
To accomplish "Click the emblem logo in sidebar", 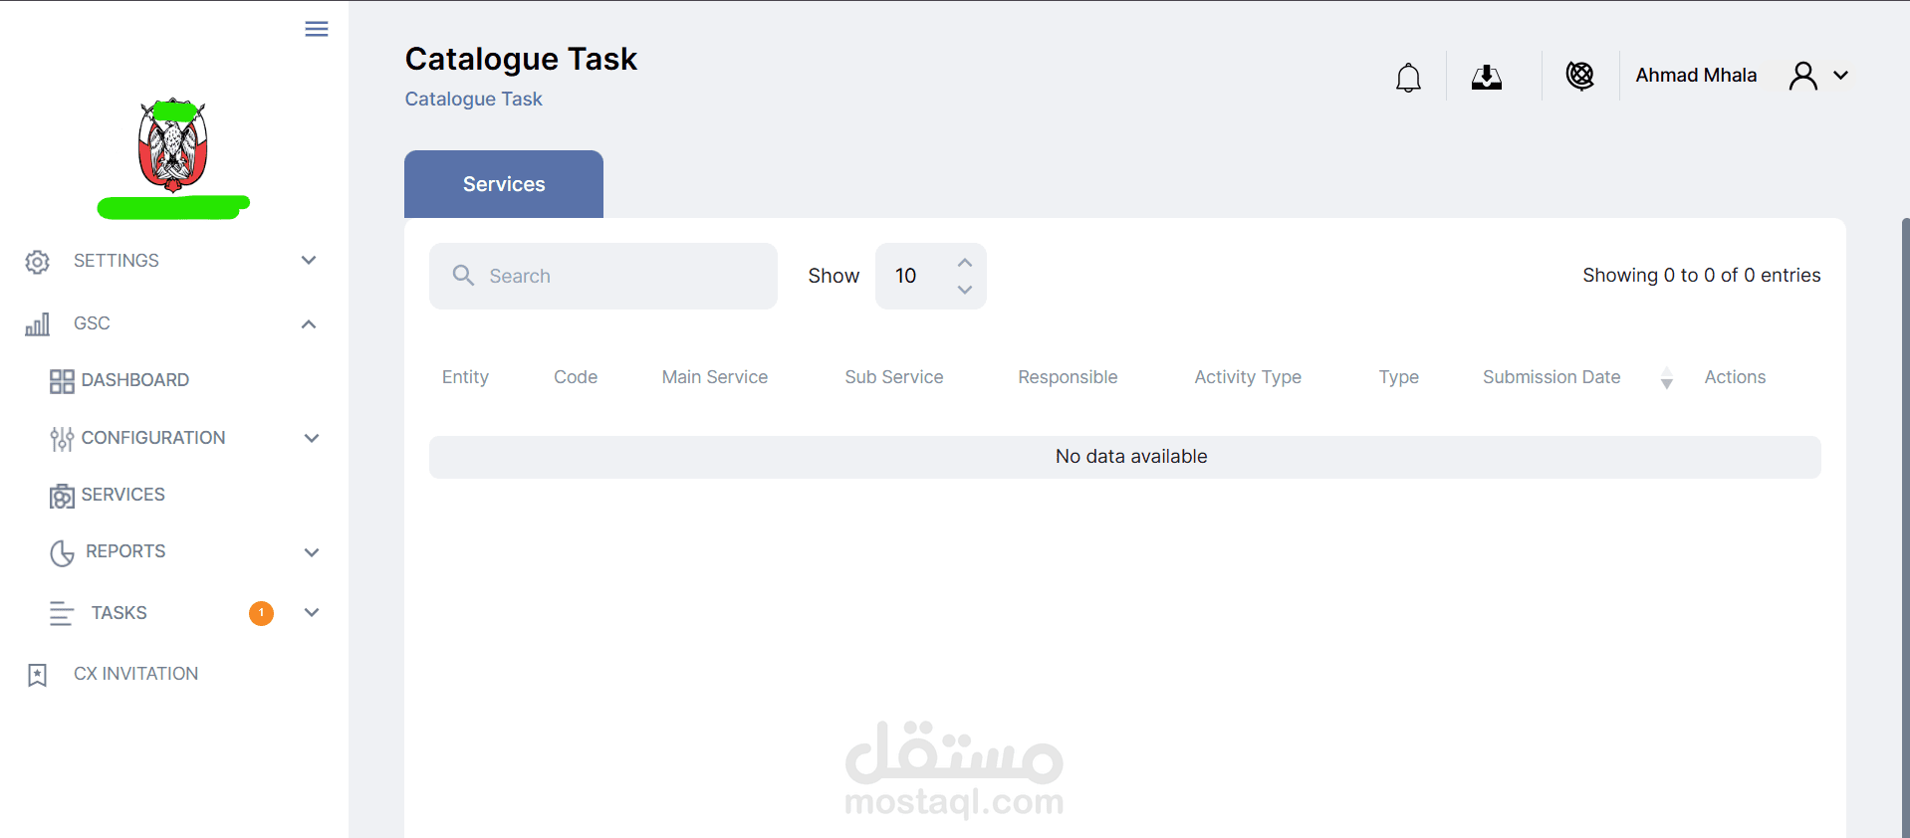I will (173, 145).
